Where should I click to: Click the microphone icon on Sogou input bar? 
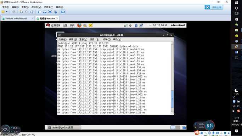[213, 133]
